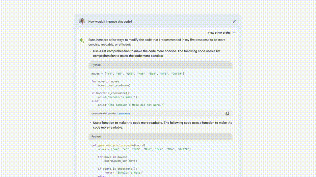Click the second Python code block header
Screen dimensions: 316x177
[160, 136]
